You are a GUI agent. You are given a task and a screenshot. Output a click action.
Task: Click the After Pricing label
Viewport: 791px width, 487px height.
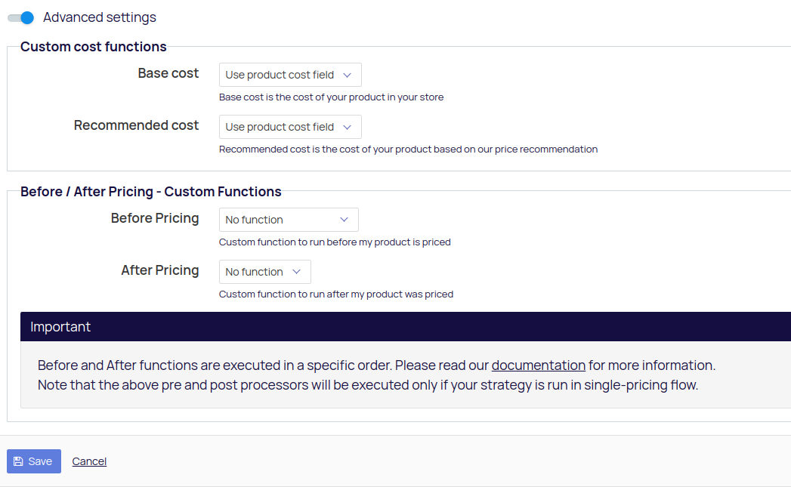(x=159, y=270)
